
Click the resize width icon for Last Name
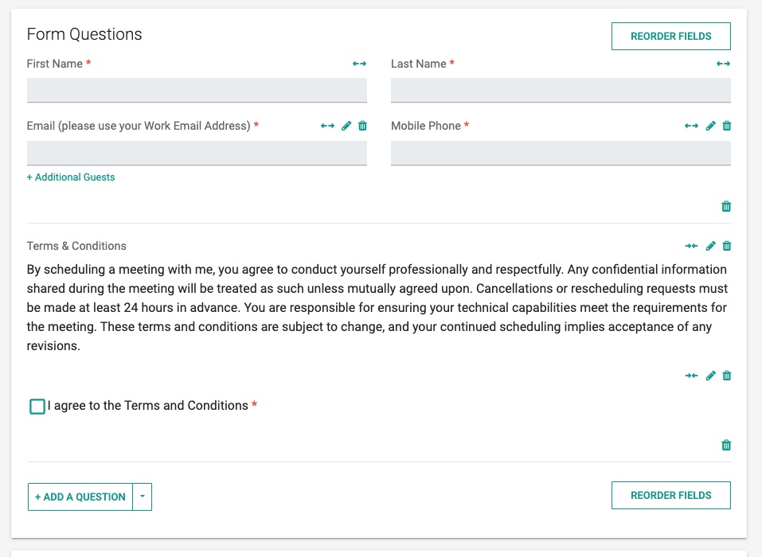723,64
